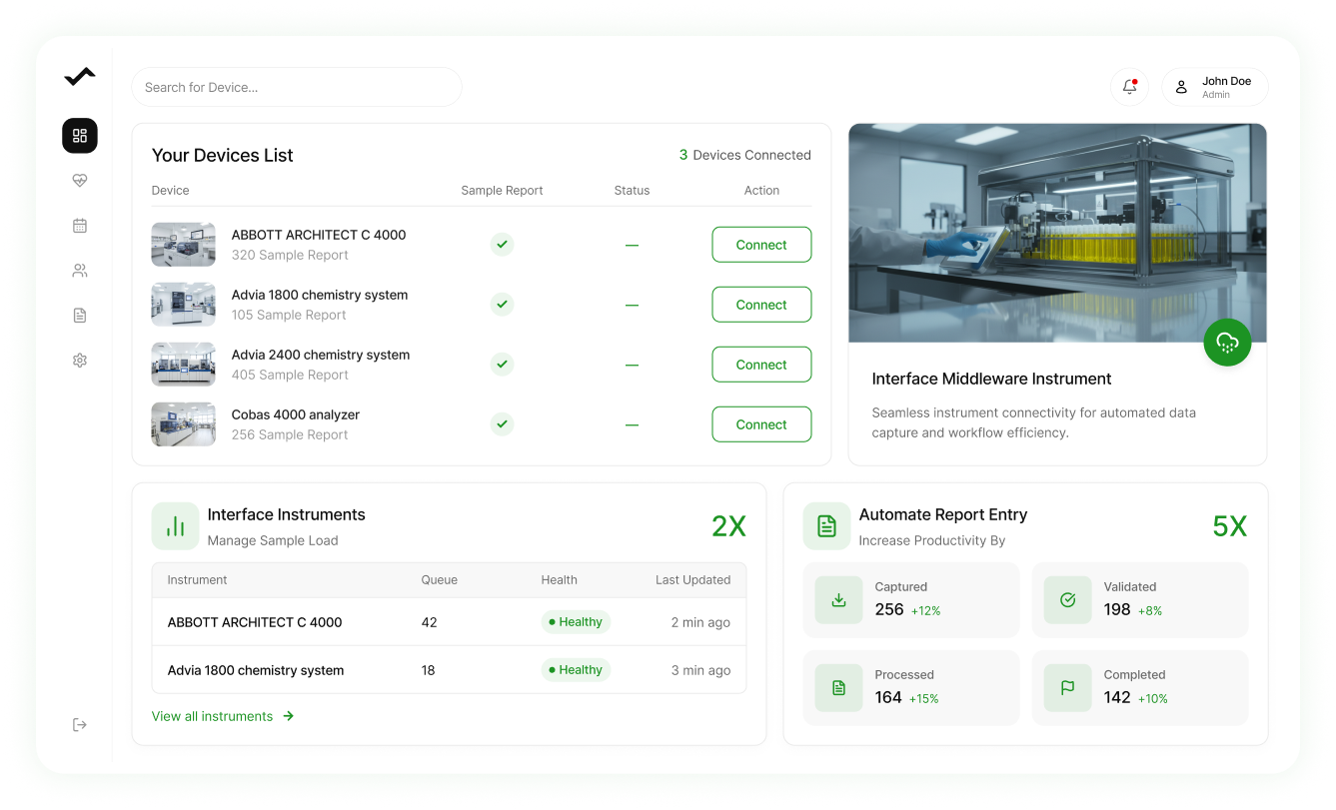Screen dimensions: 1336x810
Task: Click the download icon on Captured card
Action: (x=839, y=600)
